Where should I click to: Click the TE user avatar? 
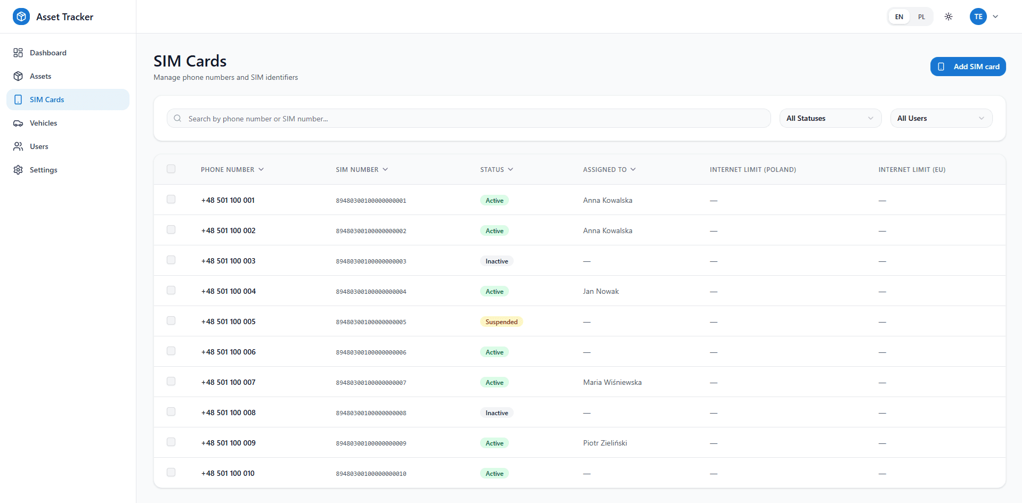(978, 17)
